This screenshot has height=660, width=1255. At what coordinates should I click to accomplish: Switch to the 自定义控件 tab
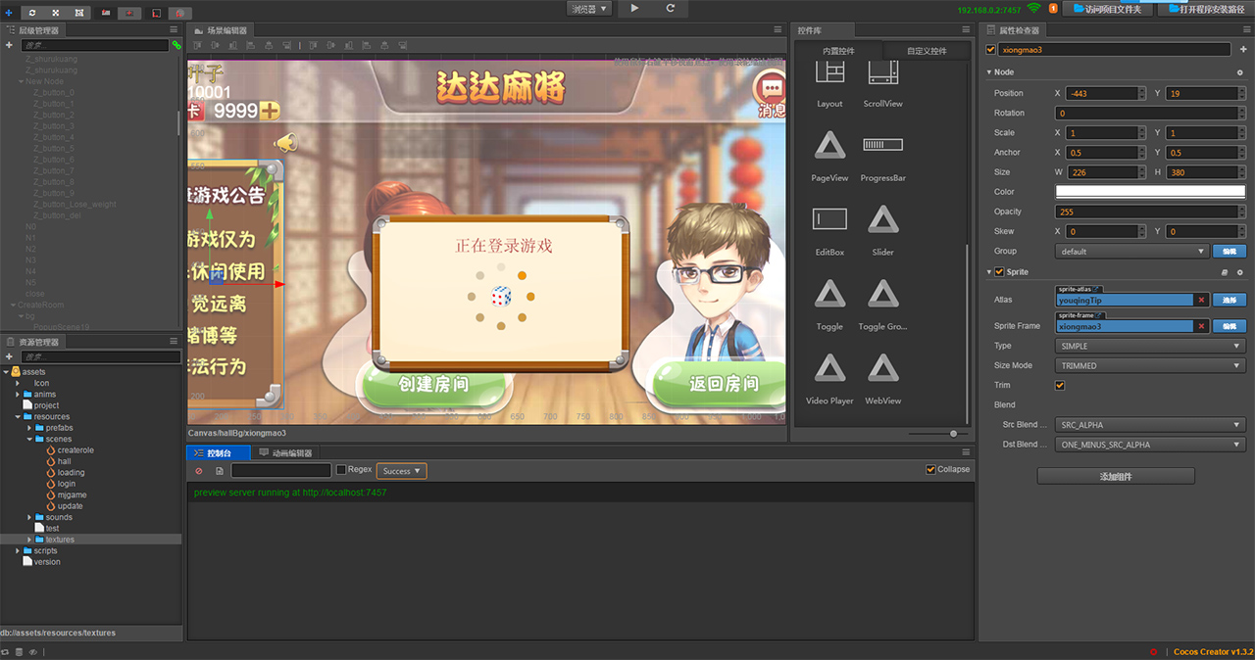926,51
